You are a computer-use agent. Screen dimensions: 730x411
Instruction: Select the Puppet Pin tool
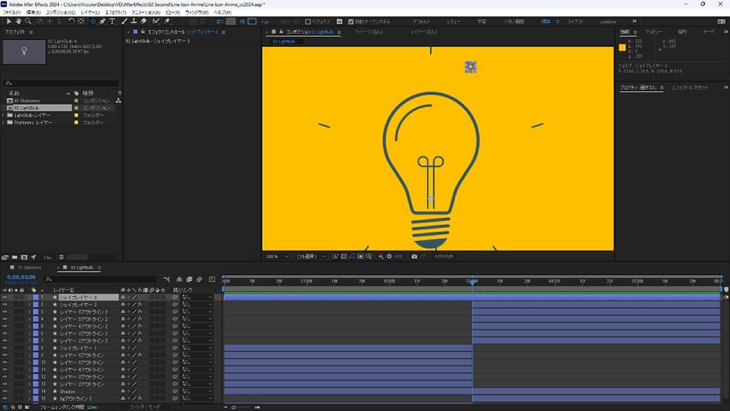[167, 21]
